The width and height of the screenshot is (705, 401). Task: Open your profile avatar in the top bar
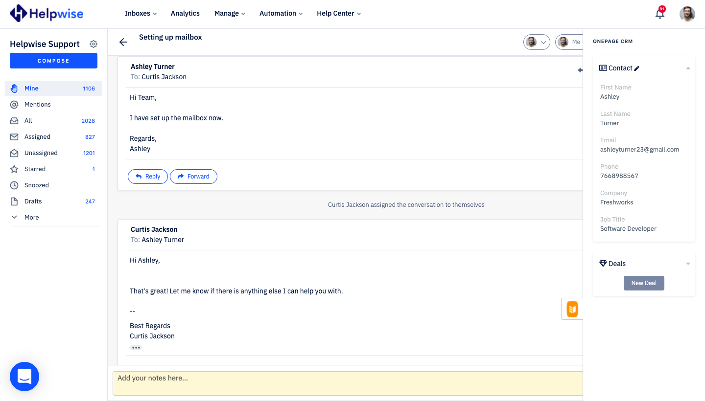687,14
